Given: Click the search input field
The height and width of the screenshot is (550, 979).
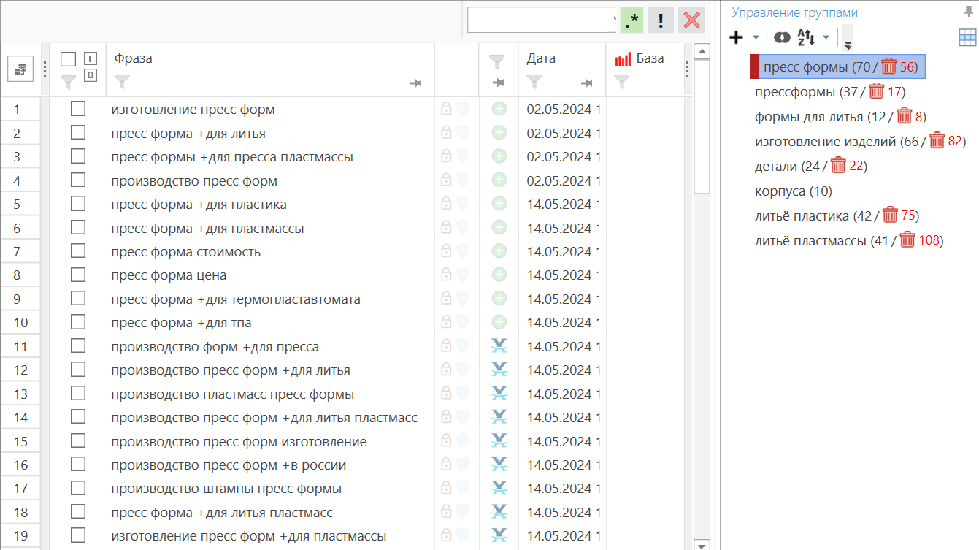Looking at the screenshot, I should tap(542, 20).
